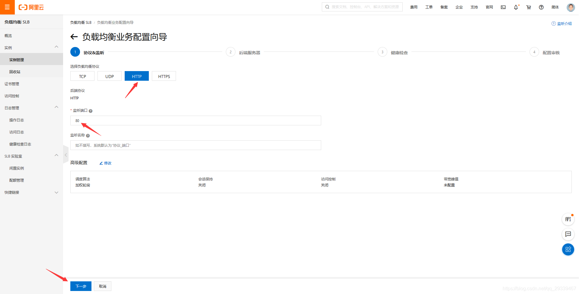
Task: Show listener port help tooltip
Action: (x=91, y=111)
